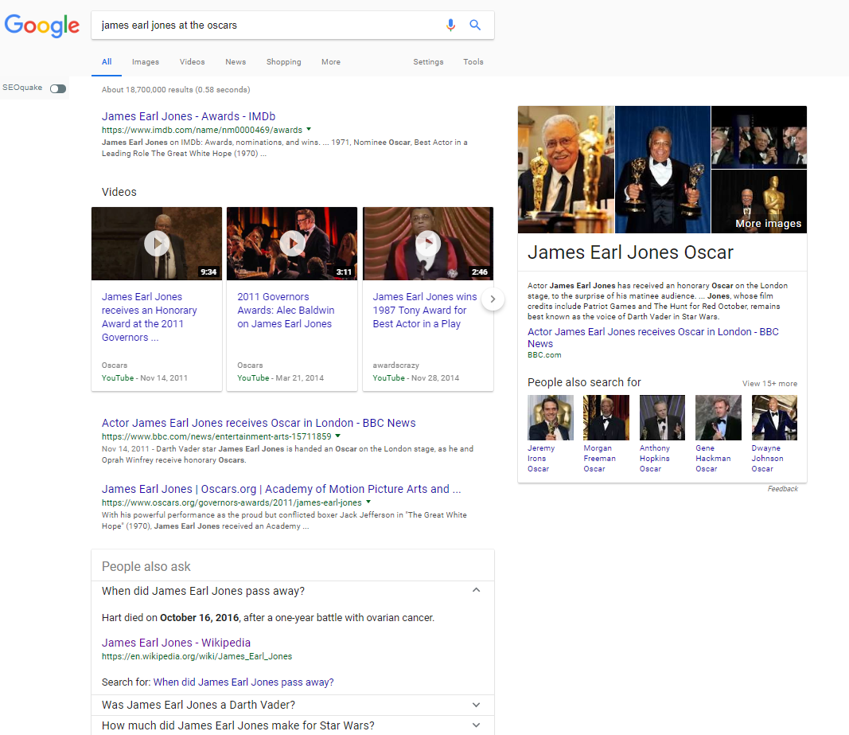Open search Settings
The height and width of the screenshot is (735, 849).
(428, 62)
